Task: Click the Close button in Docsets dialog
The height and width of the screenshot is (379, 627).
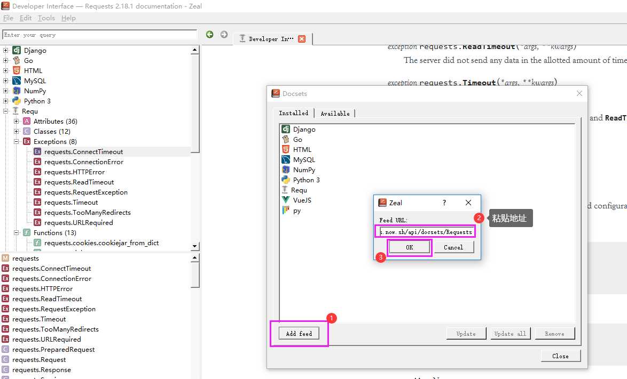Action: click(x=561, y=356)
